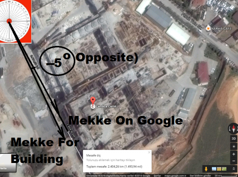The image size is (238, 177).
Task: Click the 2.404,10 km measurement endpoint label
Action: (71, 130)
